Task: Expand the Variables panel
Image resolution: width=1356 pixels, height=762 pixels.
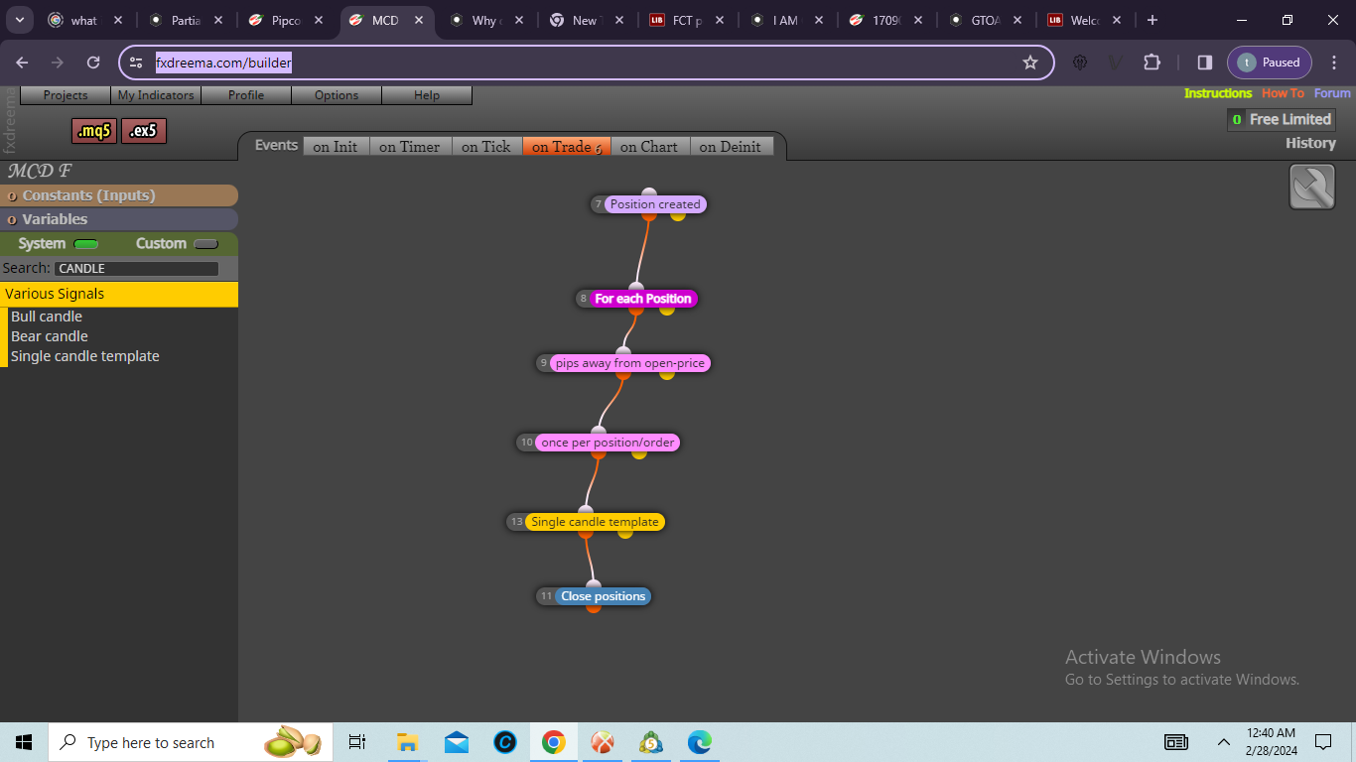Action: pos(119,219)
